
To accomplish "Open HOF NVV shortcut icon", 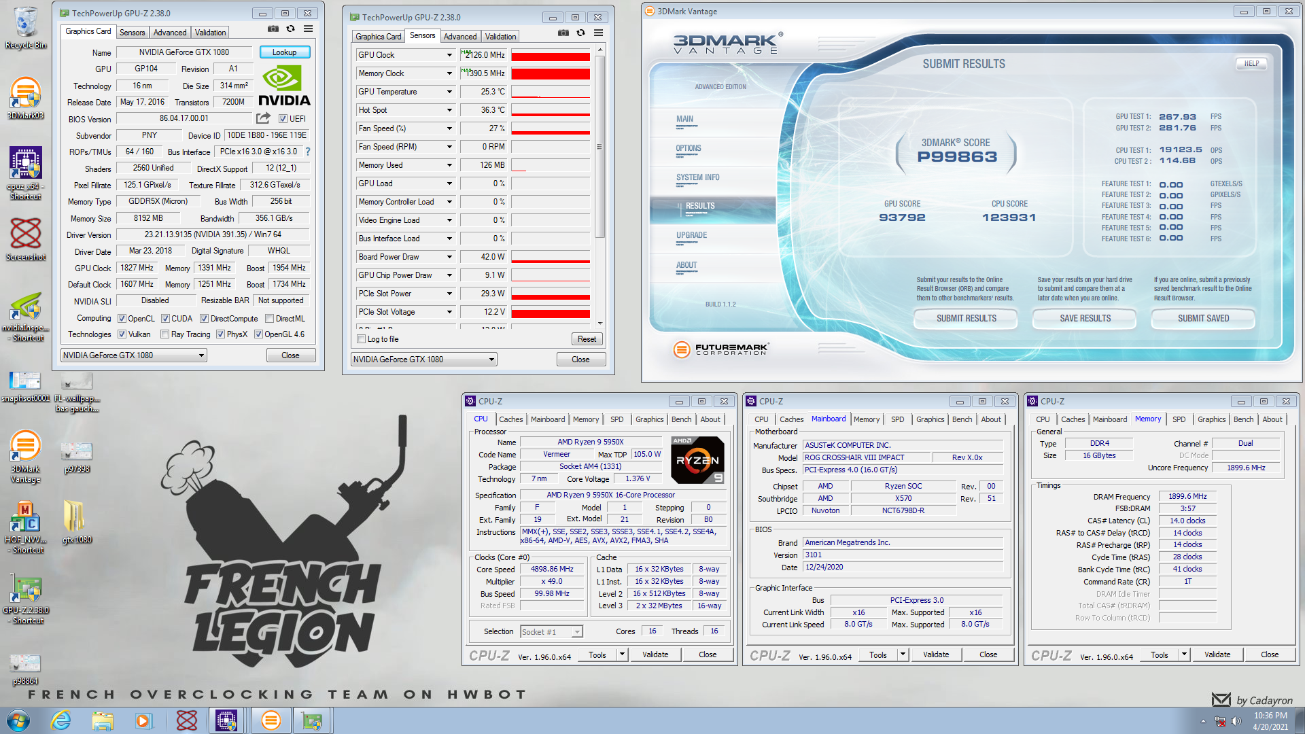I will [25, 527].
